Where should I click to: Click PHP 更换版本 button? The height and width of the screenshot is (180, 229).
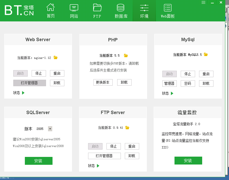pyautogui.click(x=103, y=82)
